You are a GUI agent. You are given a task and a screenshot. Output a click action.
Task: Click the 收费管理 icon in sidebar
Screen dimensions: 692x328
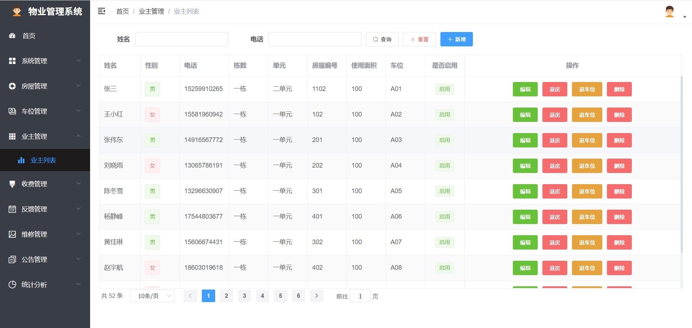(x=12, y=184)
